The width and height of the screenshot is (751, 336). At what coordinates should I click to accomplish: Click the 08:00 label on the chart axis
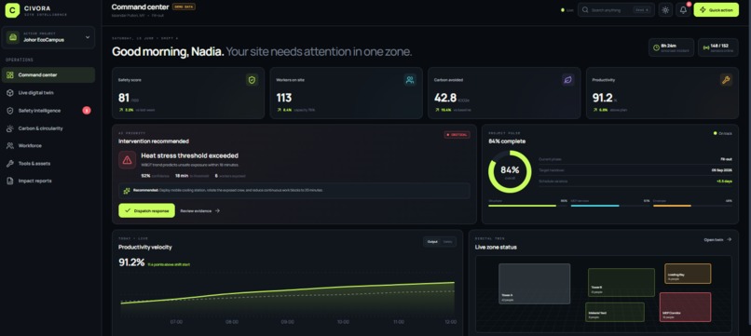click(x=232, y=322)
